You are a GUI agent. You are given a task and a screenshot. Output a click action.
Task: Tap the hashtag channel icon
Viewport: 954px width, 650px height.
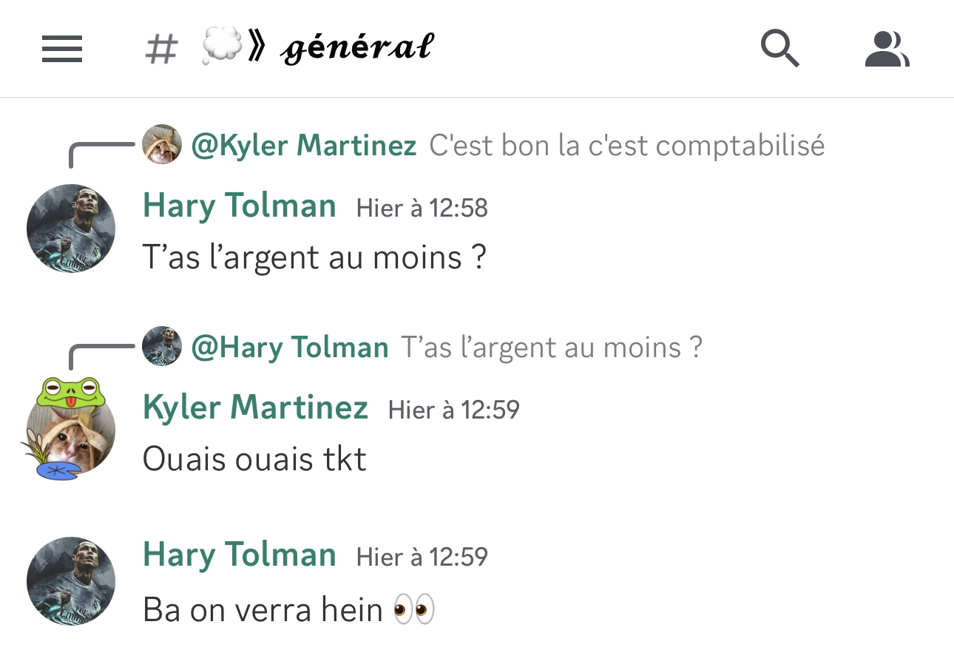(161, 50)
